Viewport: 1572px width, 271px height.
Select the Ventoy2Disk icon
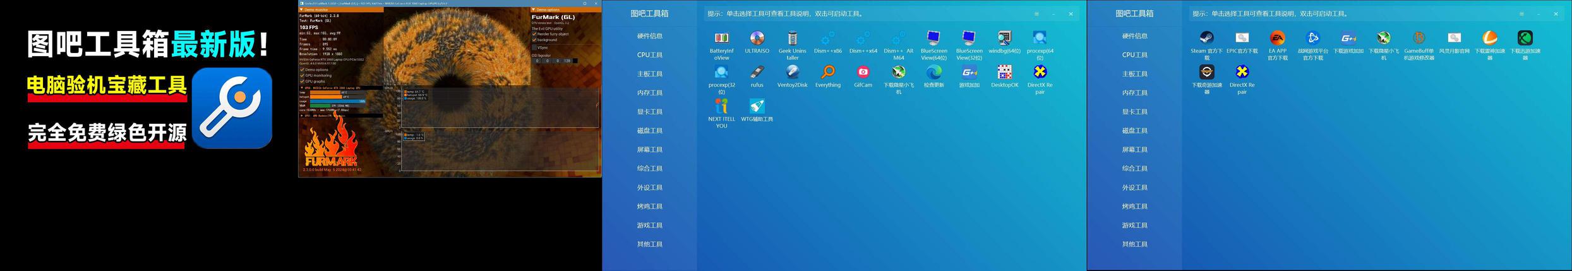(792, 73)
